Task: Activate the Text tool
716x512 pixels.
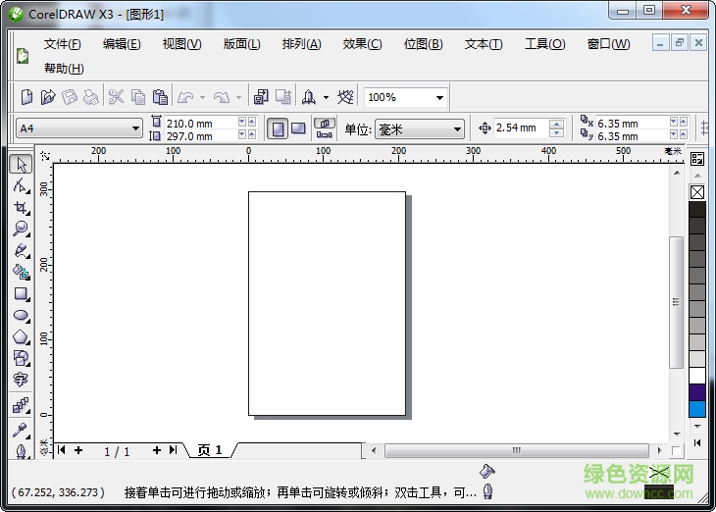Action: 21,380
